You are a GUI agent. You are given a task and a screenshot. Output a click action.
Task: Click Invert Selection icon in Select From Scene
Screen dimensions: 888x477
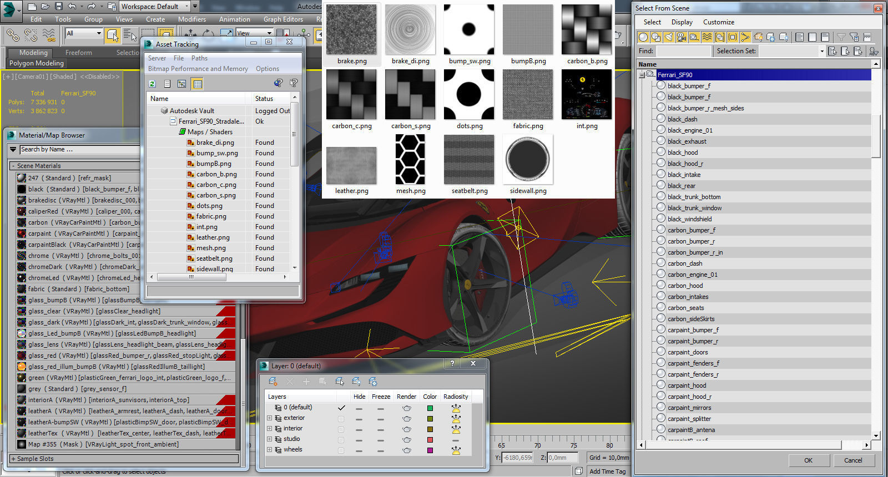[x=825, y=37]
